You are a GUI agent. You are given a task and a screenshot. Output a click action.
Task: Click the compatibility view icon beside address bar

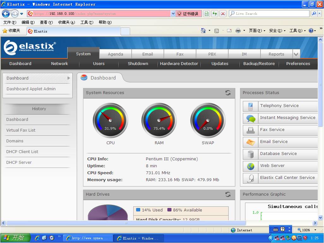tap(207, 14)
